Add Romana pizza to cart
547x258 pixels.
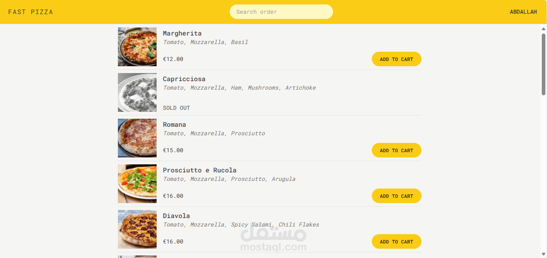(x=396, y=150)
